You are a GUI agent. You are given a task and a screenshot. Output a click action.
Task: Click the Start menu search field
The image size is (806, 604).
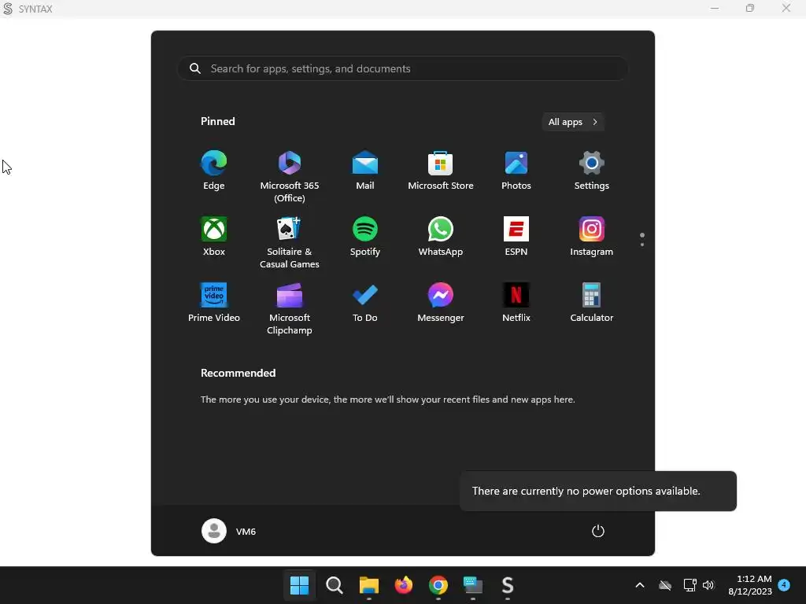point(403,68)
